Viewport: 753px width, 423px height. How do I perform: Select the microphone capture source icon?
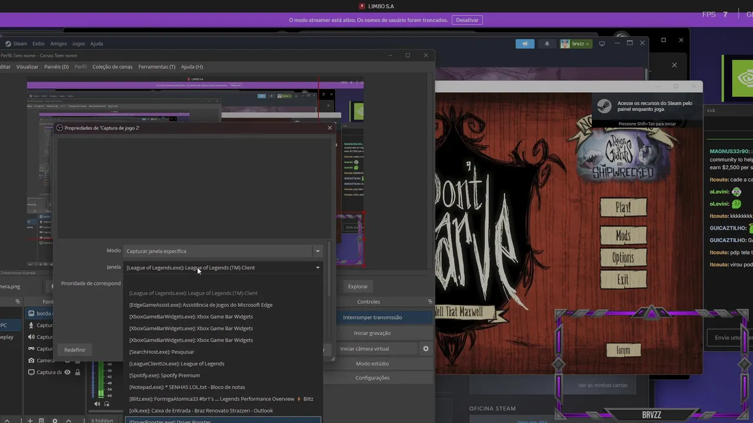(x=31, y=325)
